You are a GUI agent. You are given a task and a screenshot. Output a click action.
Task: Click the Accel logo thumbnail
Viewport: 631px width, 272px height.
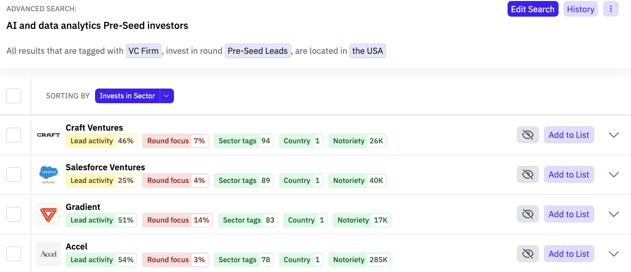pyautogui.click(x=49, y=254)
